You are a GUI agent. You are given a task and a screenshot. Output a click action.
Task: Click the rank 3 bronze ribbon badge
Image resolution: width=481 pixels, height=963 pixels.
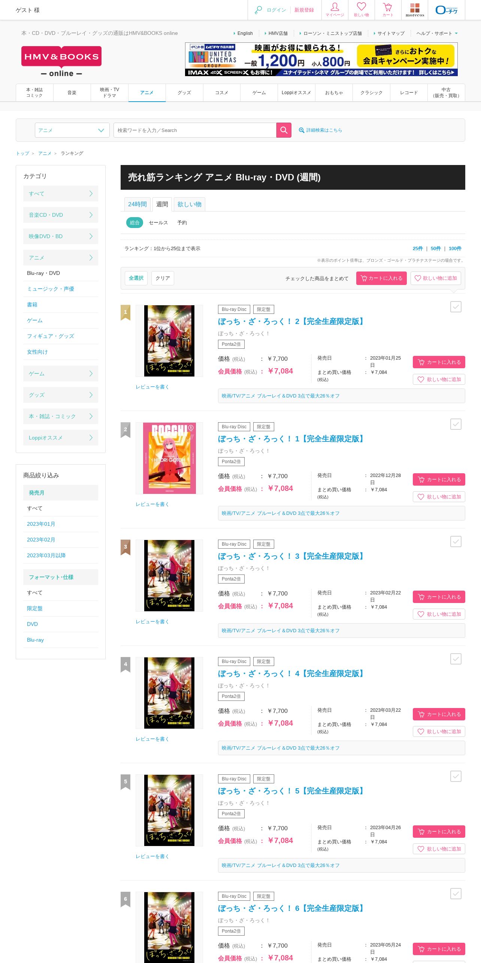(x=125, y=547)
